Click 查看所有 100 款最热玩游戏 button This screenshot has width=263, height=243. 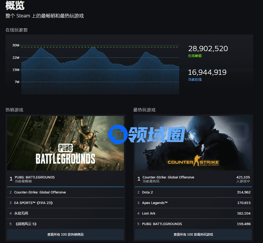(193, 234)
